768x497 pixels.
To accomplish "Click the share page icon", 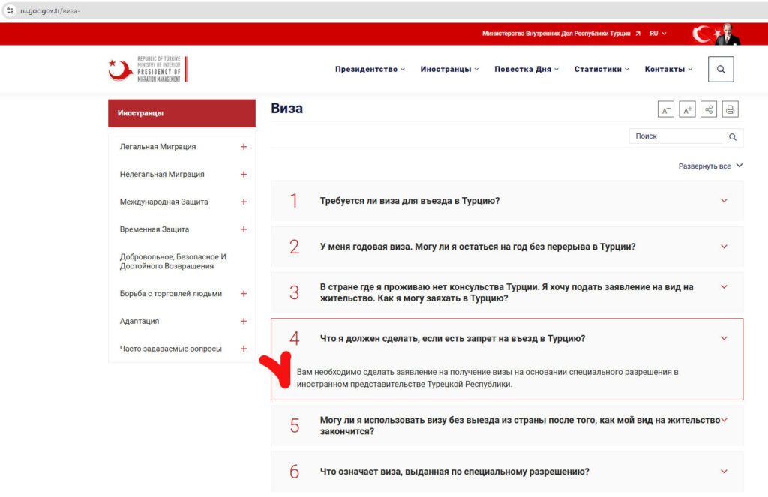I will click(709, 110).
